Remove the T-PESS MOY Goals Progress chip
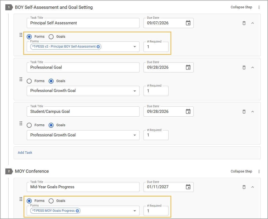This screenshot has height=219, width=268. (77, 211)
